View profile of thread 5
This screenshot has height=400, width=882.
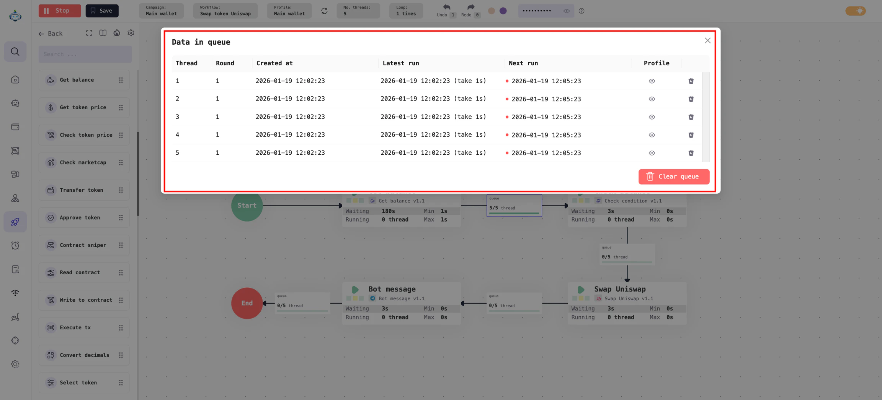(652, 153)
